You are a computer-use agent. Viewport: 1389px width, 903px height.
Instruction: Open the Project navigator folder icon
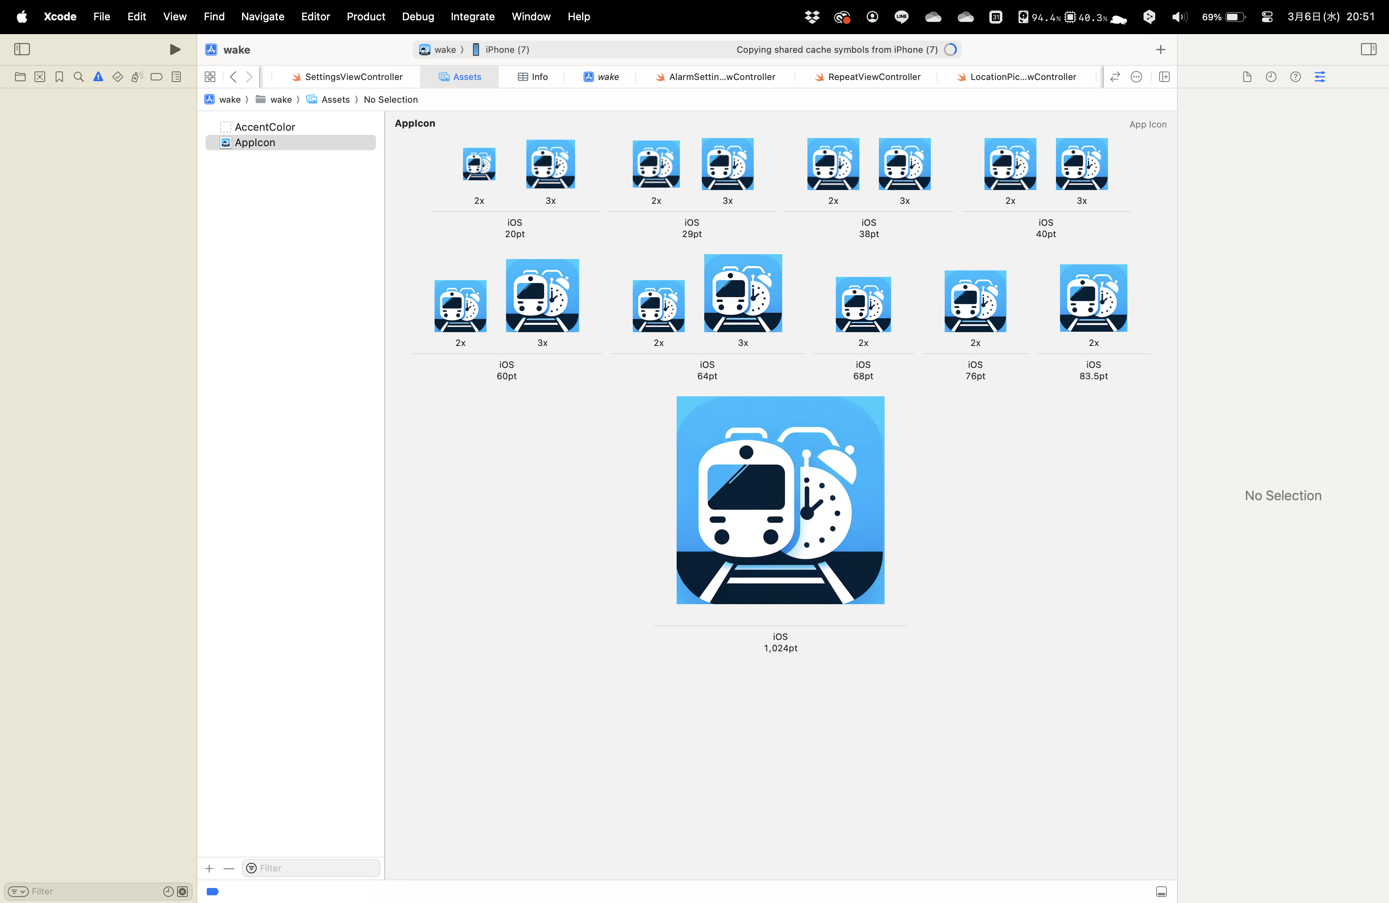20,76
